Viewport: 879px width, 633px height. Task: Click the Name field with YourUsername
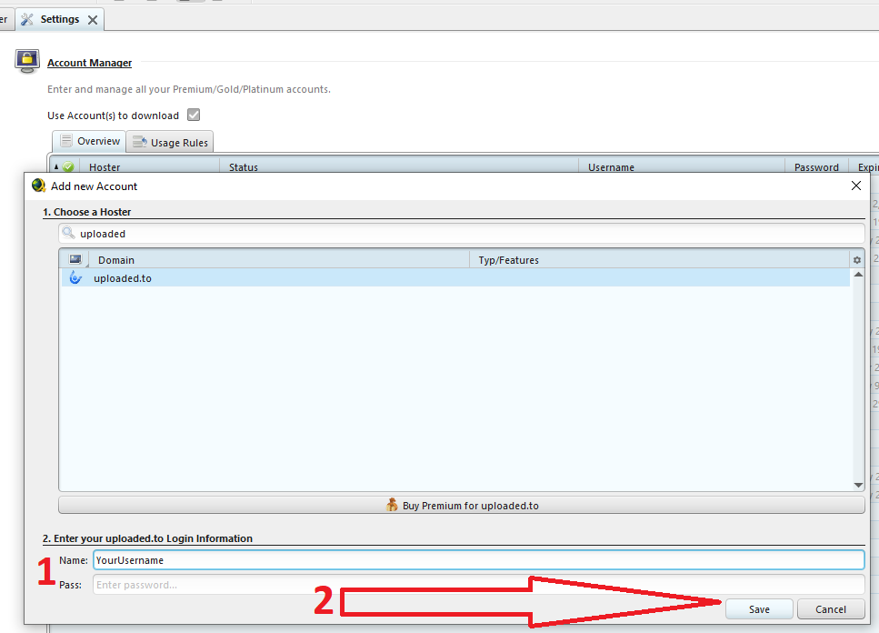(479, 560)
